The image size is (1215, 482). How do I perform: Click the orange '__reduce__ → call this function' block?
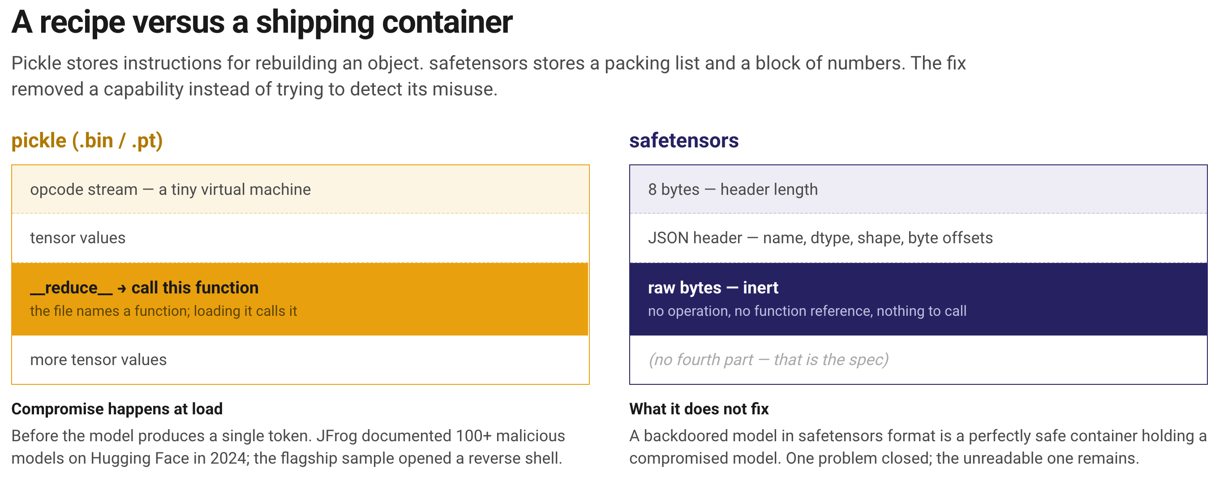coord(300,298)
